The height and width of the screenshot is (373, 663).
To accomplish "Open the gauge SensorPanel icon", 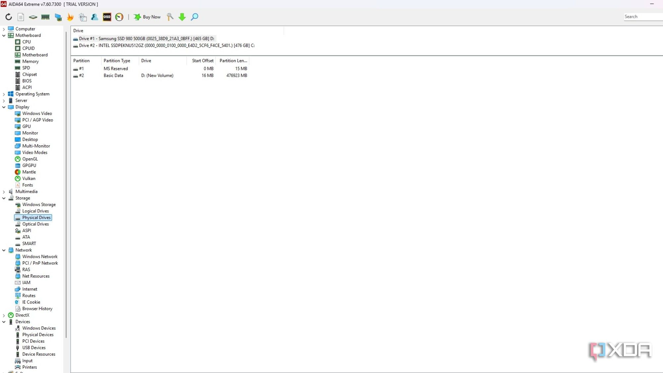I will coord(119,17).
